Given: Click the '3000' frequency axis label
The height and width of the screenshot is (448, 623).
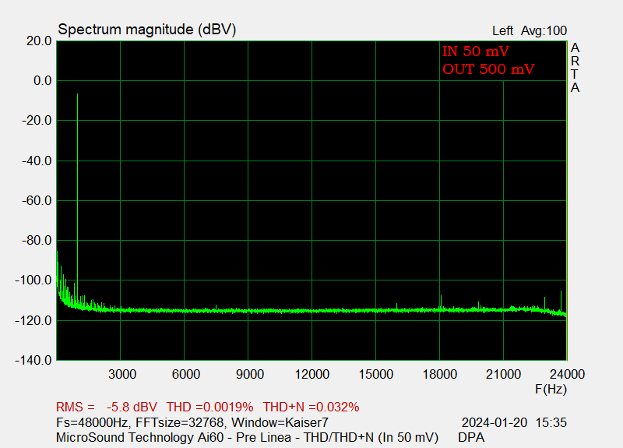Looking at the screenshot, I should tap(122, 374).
